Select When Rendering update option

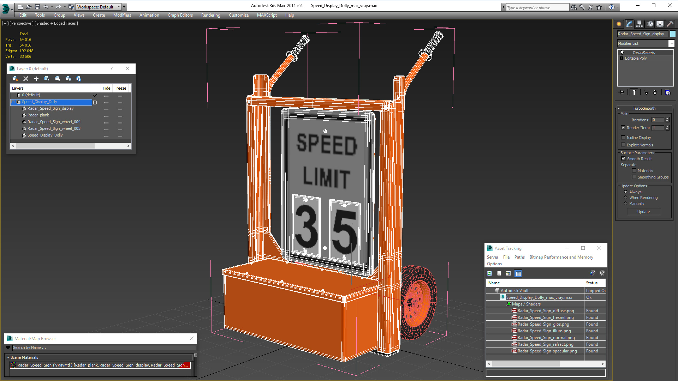(x=625, y=198)
